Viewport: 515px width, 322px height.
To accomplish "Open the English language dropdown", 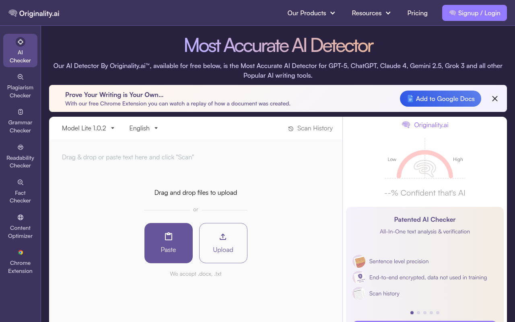I will [143, 128].
